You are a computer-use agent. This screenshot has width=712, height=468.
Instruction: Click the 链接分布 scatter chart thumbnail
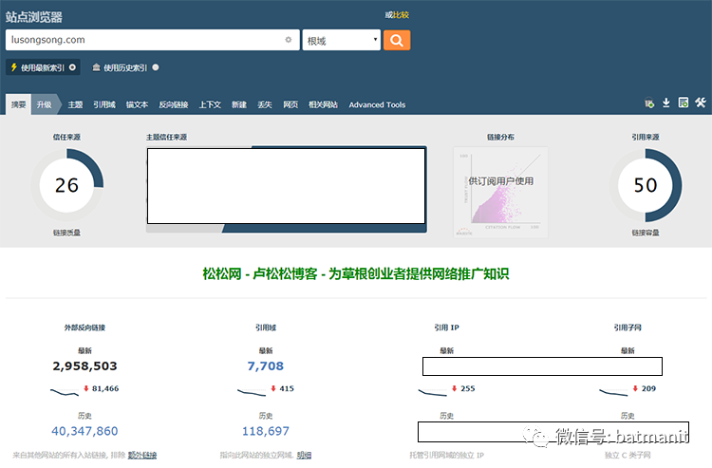pyautogui.click(x=501, y=192)
